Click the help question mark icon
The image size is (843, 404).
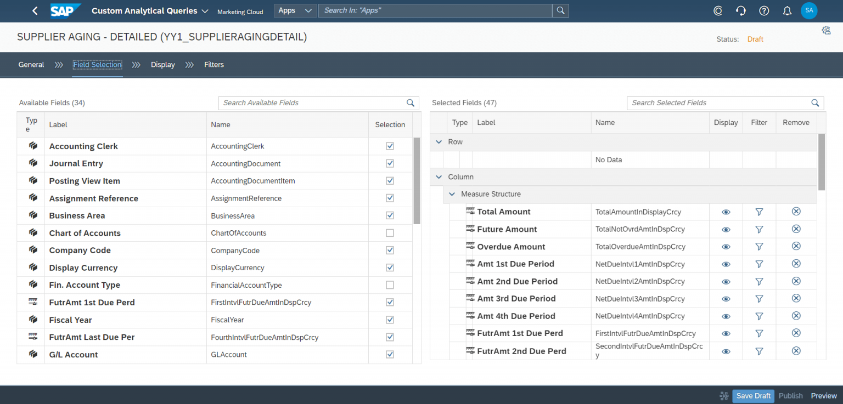point(764,10)
